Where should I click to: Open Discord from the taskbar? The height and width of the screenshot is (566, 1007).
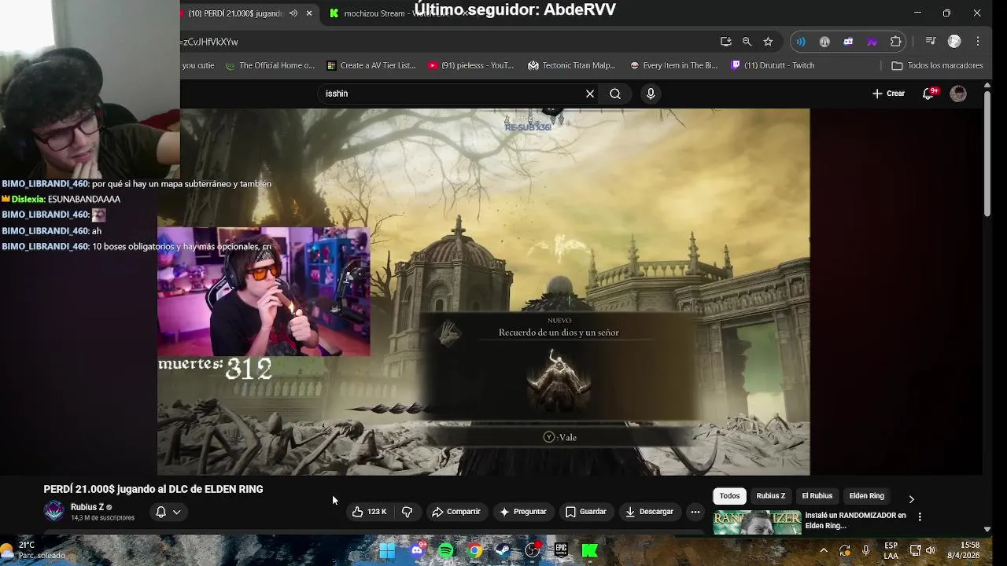pos(417,550)
